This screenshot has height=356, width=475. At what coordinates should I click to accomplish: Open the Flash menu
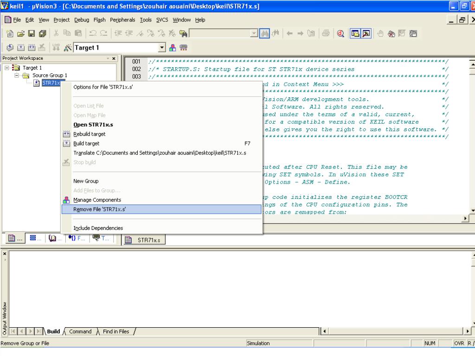tap(100, 20)
